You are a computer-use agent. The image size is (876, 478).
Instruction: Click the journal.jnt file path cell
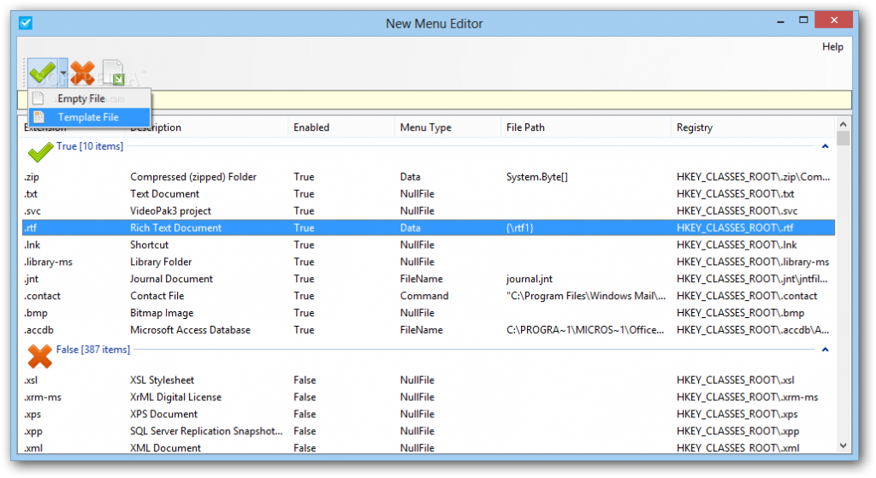pos(529,280)
